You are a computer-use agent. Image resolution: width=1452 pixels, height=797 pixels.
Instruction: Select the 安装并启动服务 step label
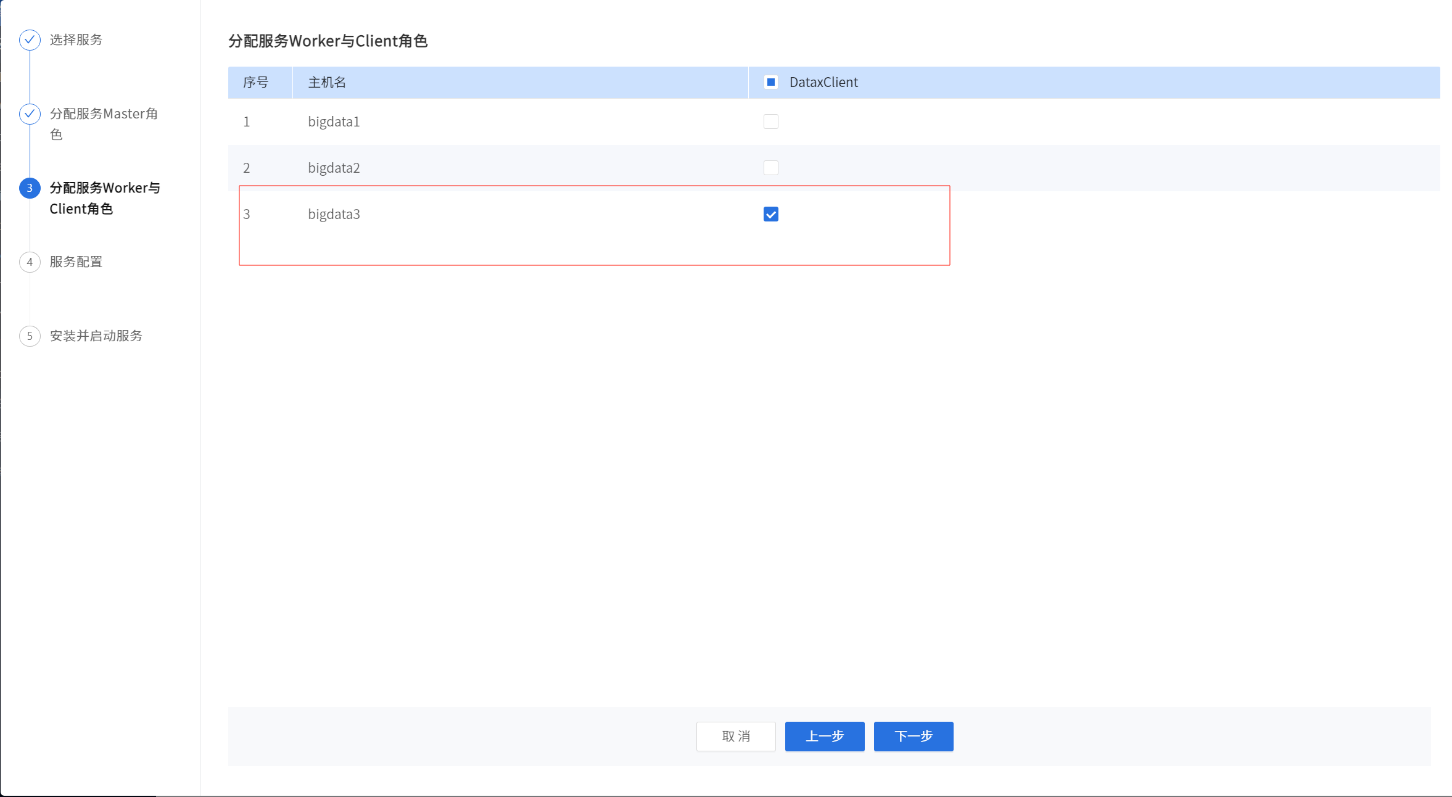click(96, 336)
